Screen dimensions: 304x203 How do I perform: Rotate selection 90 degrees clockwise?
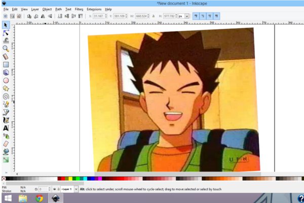36,16
